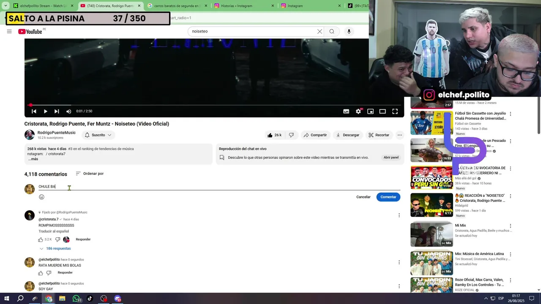Open the RodrigoPuenteMusic channel avatar
The image size is (541, 304).
point(30,135)
